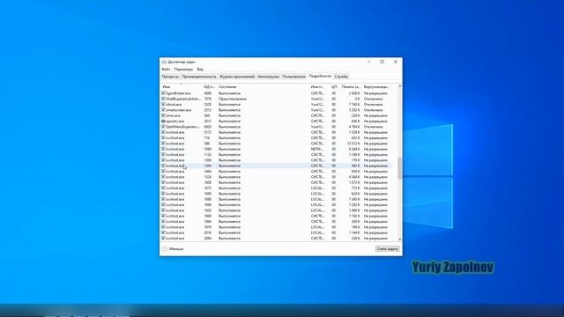Image resolution: width=564 pixels, height=317 pixels.
Task: Click the scrollbar down arrow
Action: point(399,239)
